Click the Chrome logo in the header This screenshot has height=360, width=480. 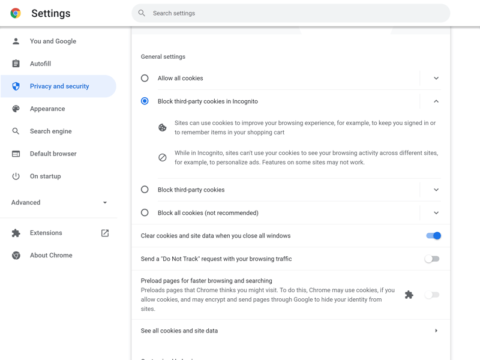16,13
